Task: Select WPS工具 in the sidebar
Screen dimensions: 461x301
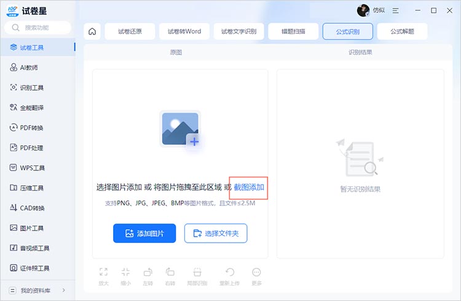Action: (37, 168)
